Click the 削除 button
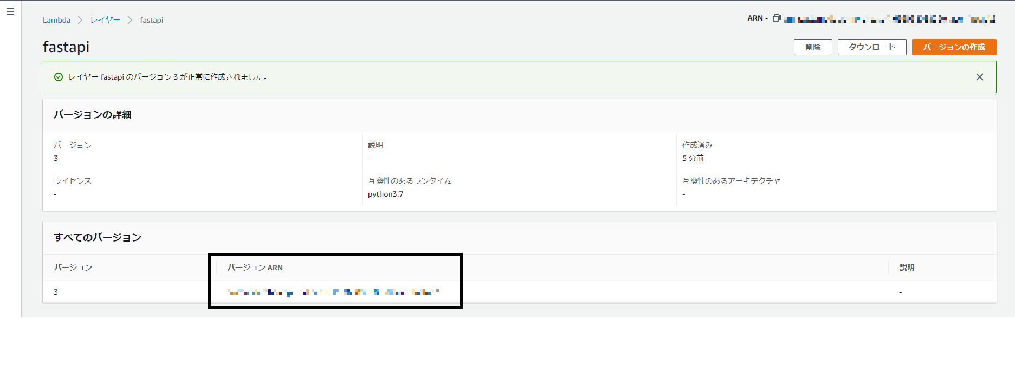The height and width of the screenshot is (390, 1015). [x=813, y=47]
